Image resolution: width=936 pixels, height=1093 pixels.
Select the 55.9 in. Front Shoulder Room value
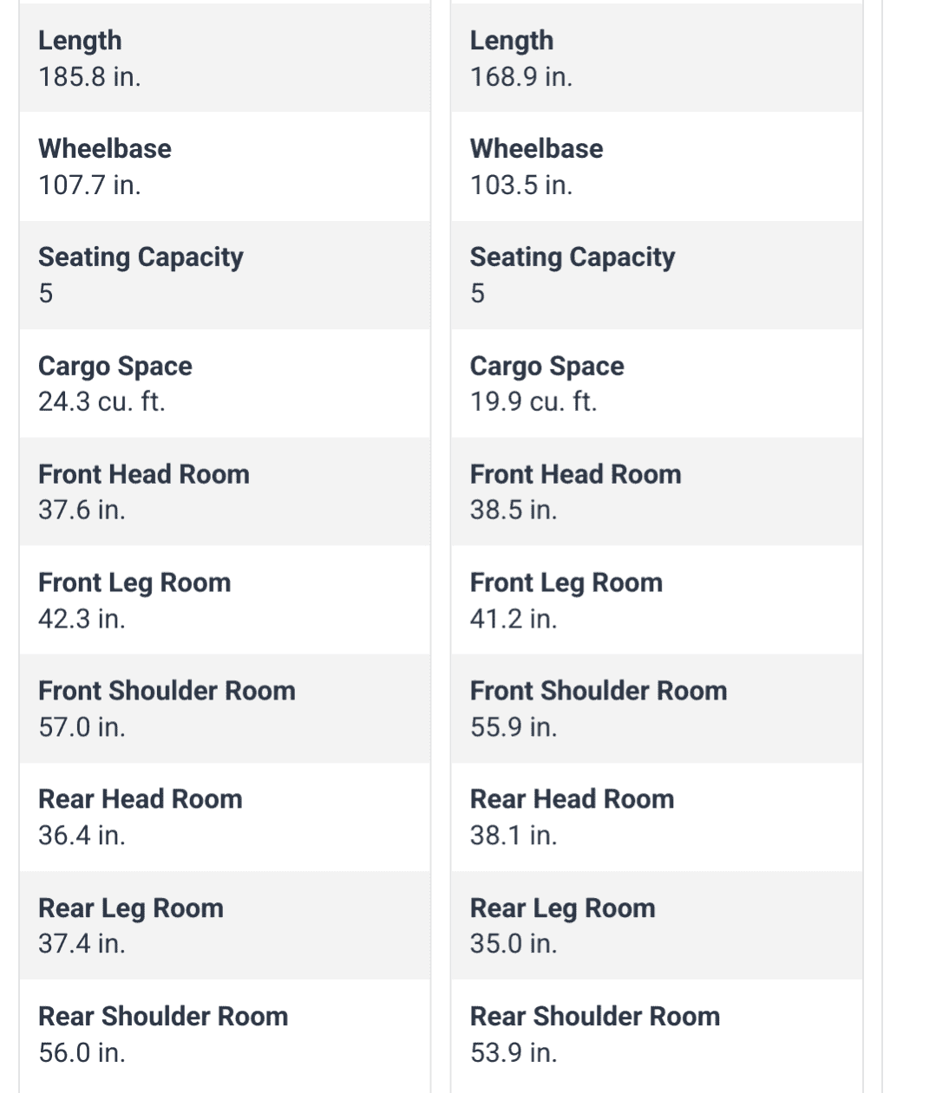[x=513, y=727]
